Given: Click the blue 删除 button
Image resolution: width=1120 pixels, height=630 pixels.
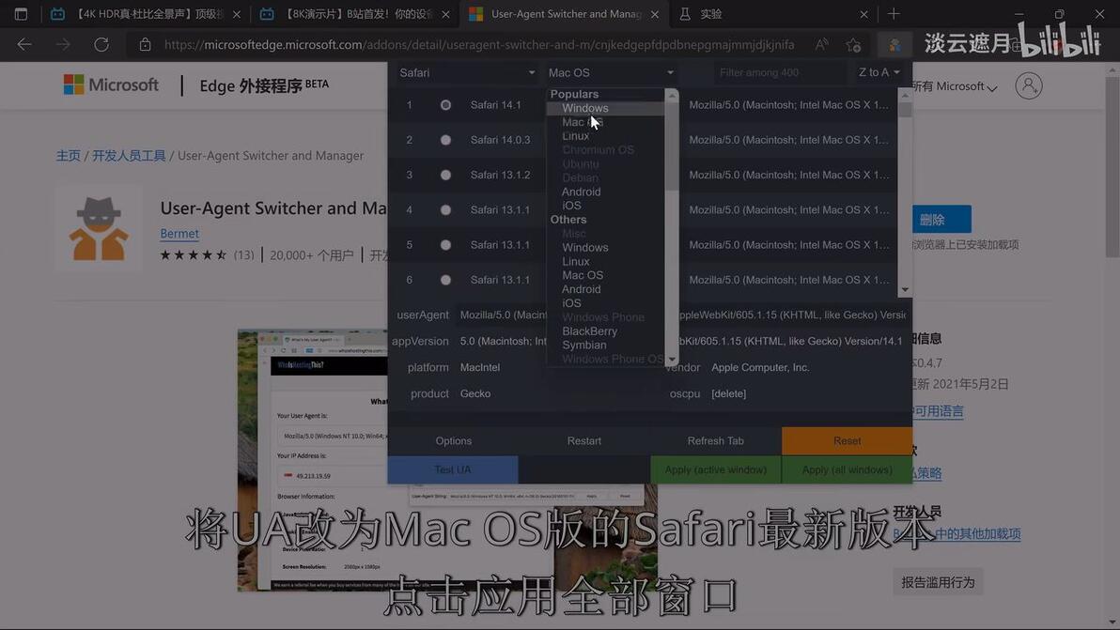Looking at the screenshot, I should pyautogui.click(x=941, y=220).
